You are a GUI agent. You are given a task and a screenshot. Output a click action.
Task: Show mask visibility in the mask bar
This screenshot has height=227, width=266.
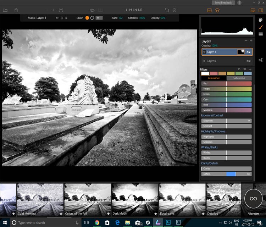57,18
